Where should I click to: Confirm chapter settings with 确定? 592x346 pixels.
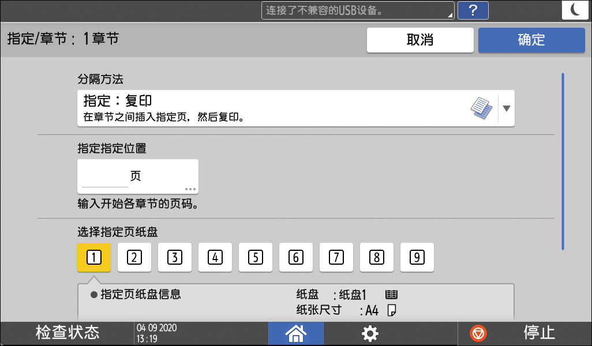coord(531,40)
